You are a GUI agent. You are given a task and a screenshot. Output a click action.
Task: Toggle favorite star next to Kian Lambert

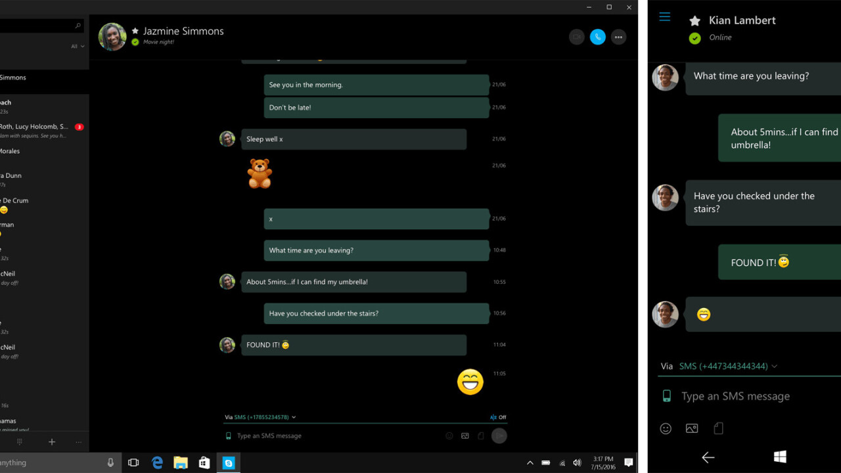click(x=694, y=21)
